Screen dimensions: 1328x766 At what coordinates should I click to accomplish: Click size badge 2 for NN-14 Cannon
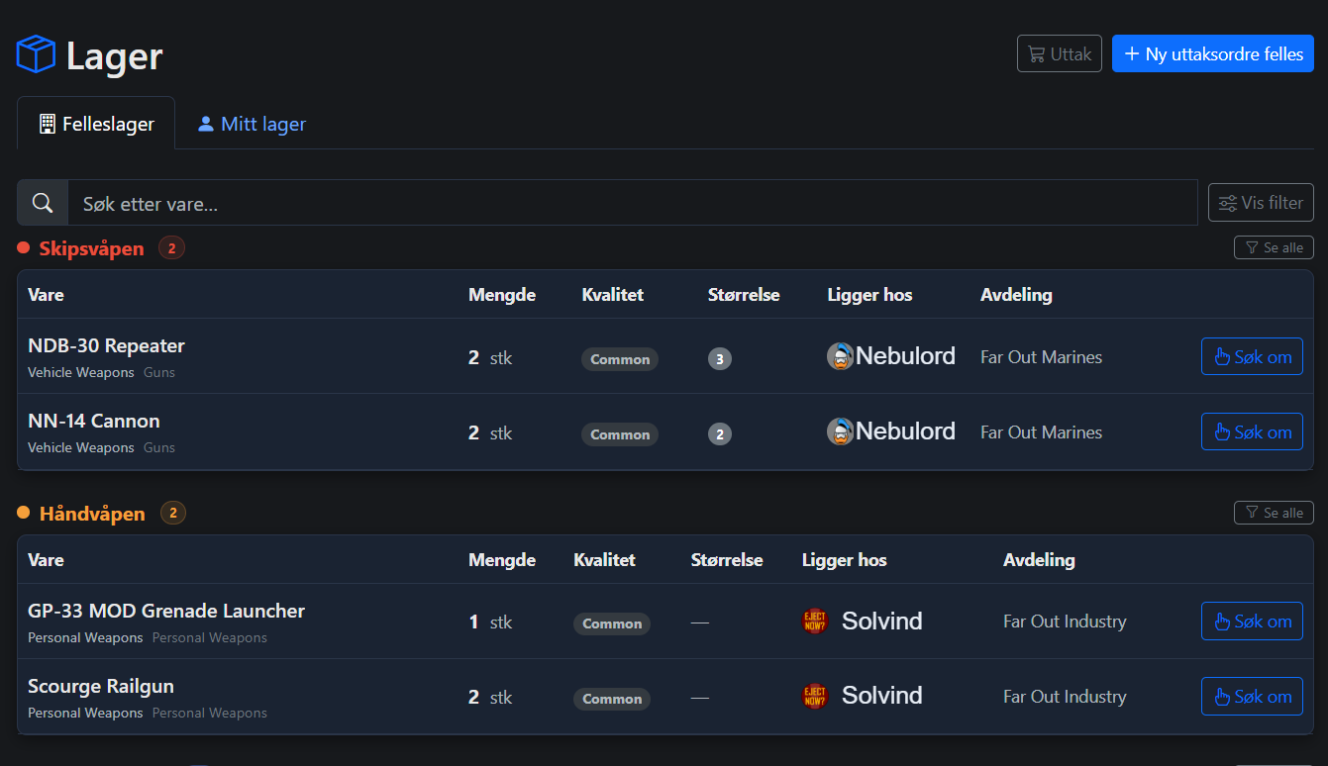[720, 433]
